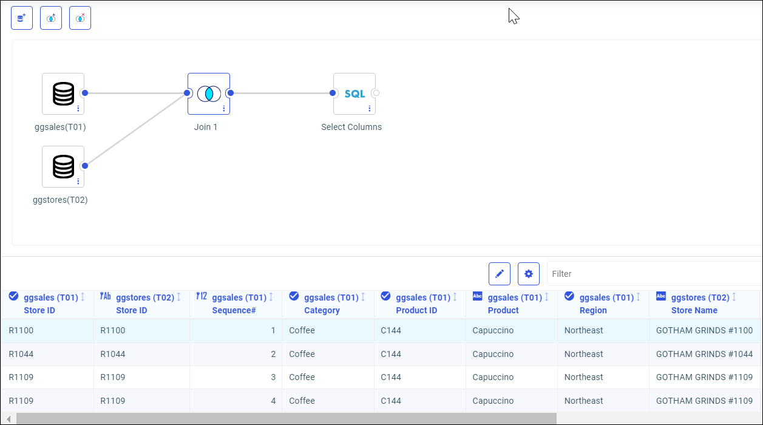763x425 pixels.
Task: Select the Sequence# cell with value 4
Action: (x=236, y=401)
